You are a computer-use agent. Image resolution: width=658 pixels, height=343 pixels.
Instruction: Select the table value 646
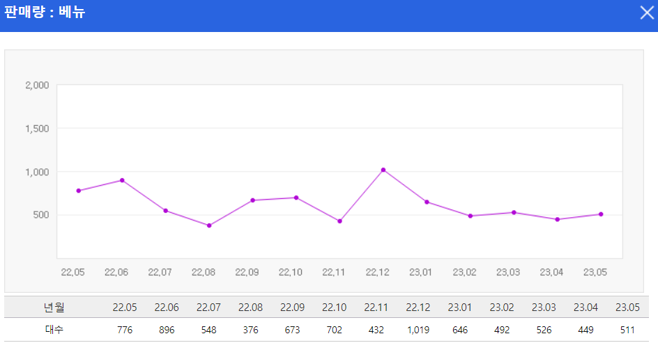[x=460, y=330]
